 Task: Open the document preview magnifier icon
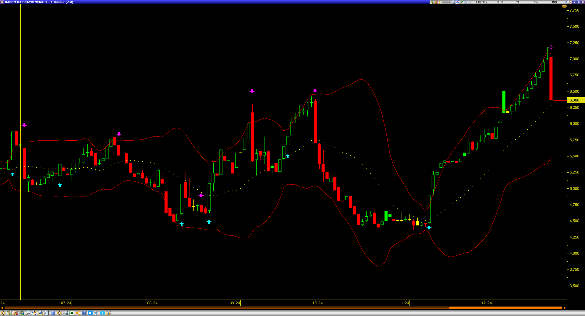pos(46,313)
